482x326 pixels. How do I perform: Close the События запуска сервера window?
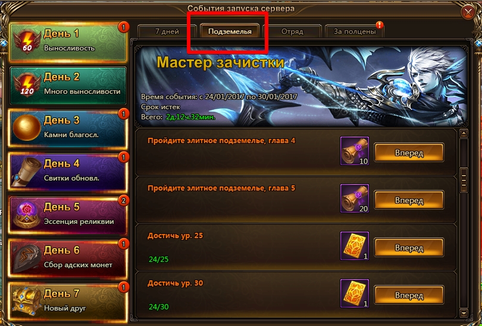468,12
